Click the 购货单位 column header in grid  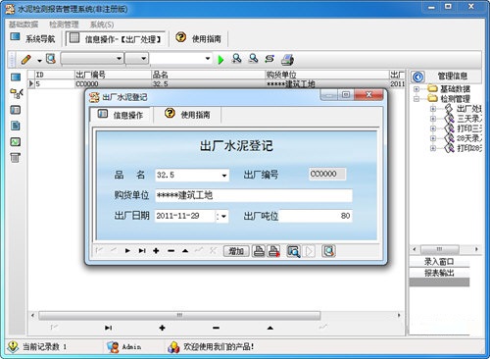click(326, 75)
